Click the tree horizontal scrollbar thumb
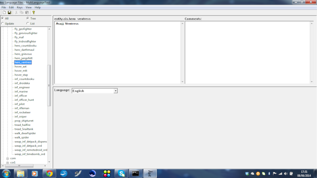Viewport: 317px width, 178px height. (19, 166)
